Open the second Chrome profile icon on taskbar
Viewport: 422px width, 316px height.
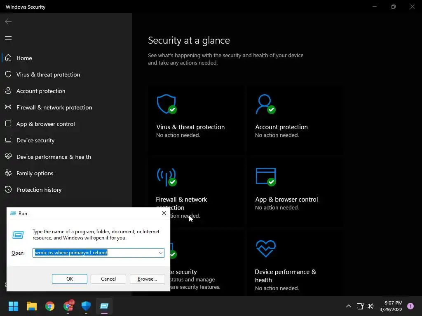68,306
